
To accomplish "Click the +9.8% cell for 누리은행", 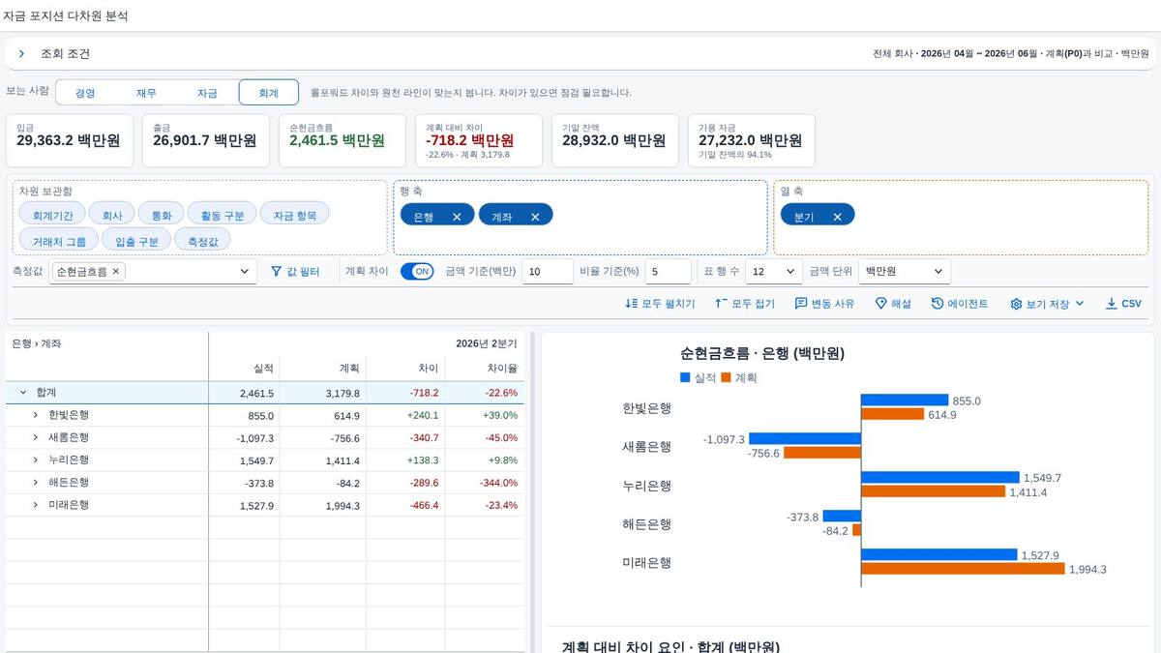I will 485,460.
